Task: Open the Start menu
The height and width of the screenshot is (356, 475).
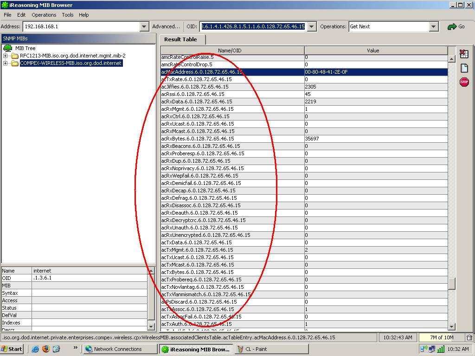Action: pyautogui.click(x=12, y=349)
